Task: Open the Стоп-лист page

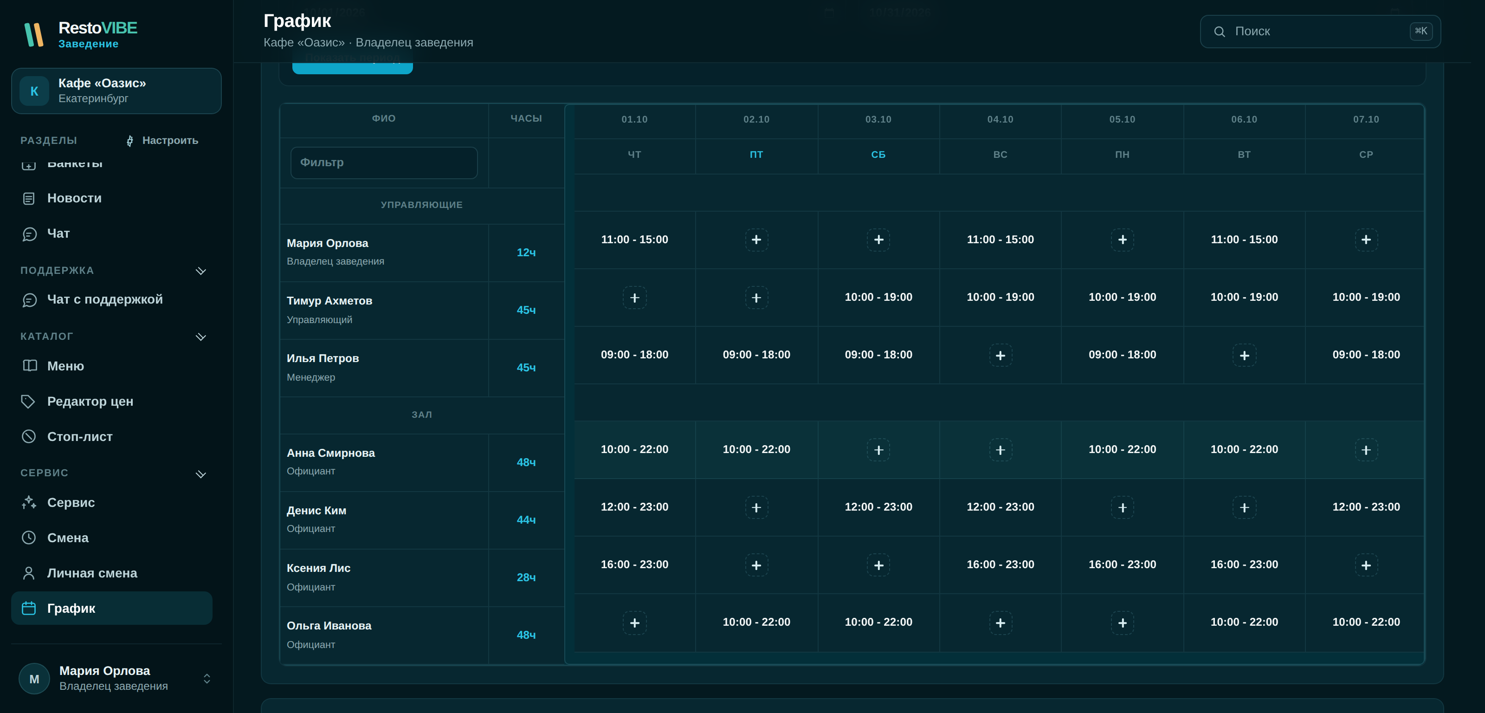Action: [x=112, y=437]
